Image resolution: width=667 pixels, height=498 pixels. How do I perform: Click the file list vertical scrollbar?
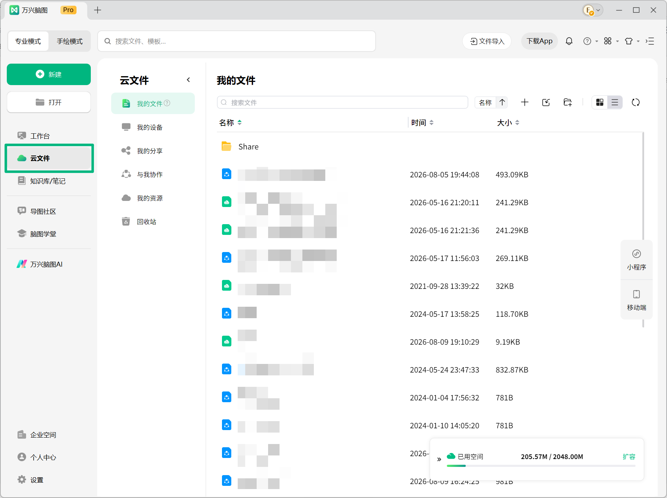point(643,186)
